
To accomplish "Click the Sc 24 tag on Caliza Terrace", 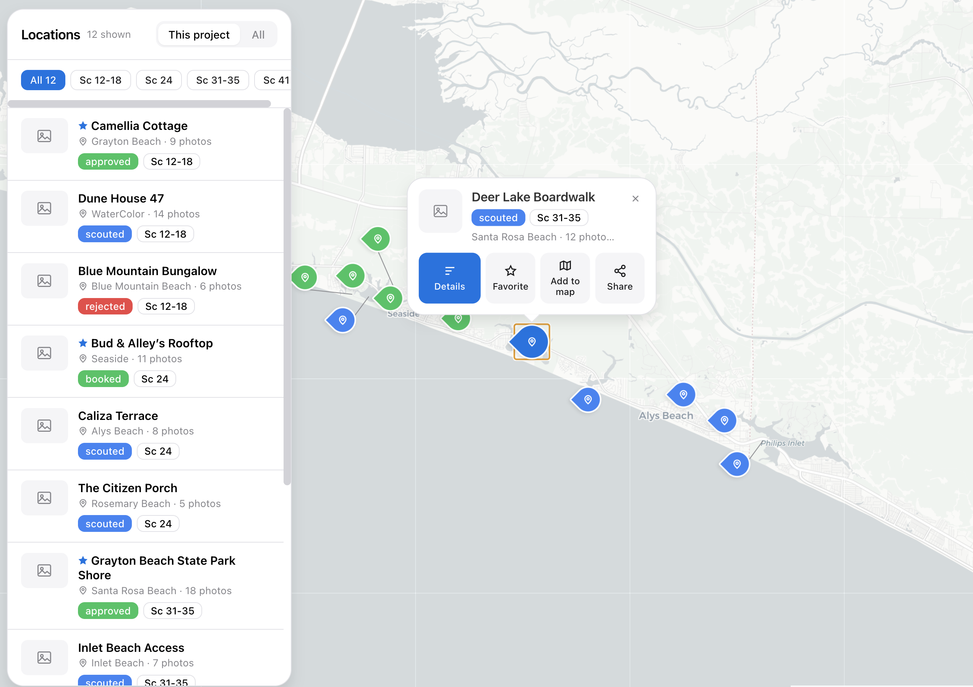I will pos(158,451).
